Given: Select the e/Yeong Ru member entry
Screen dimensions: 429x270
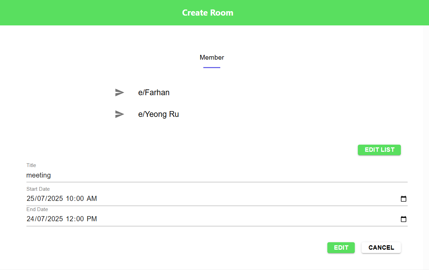Looking at the screenshot, I should [158, 114].
